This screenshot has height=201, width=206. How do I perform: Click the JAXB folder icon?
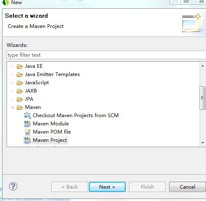pos(20,91)
